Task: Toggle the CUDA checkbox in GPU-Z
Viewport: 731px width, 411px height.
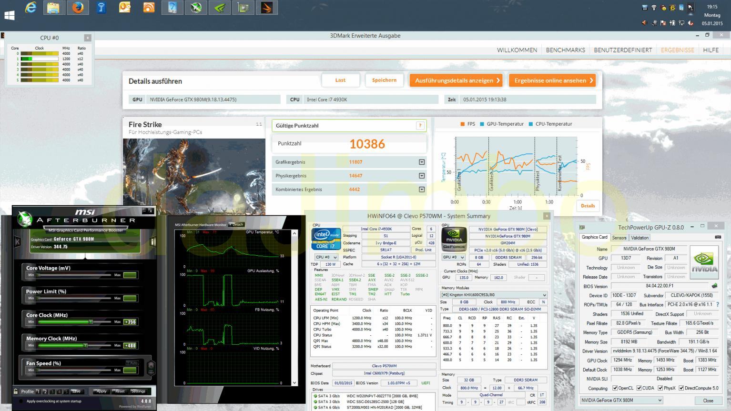Action: pyautogui.click(x=639, y=388)
